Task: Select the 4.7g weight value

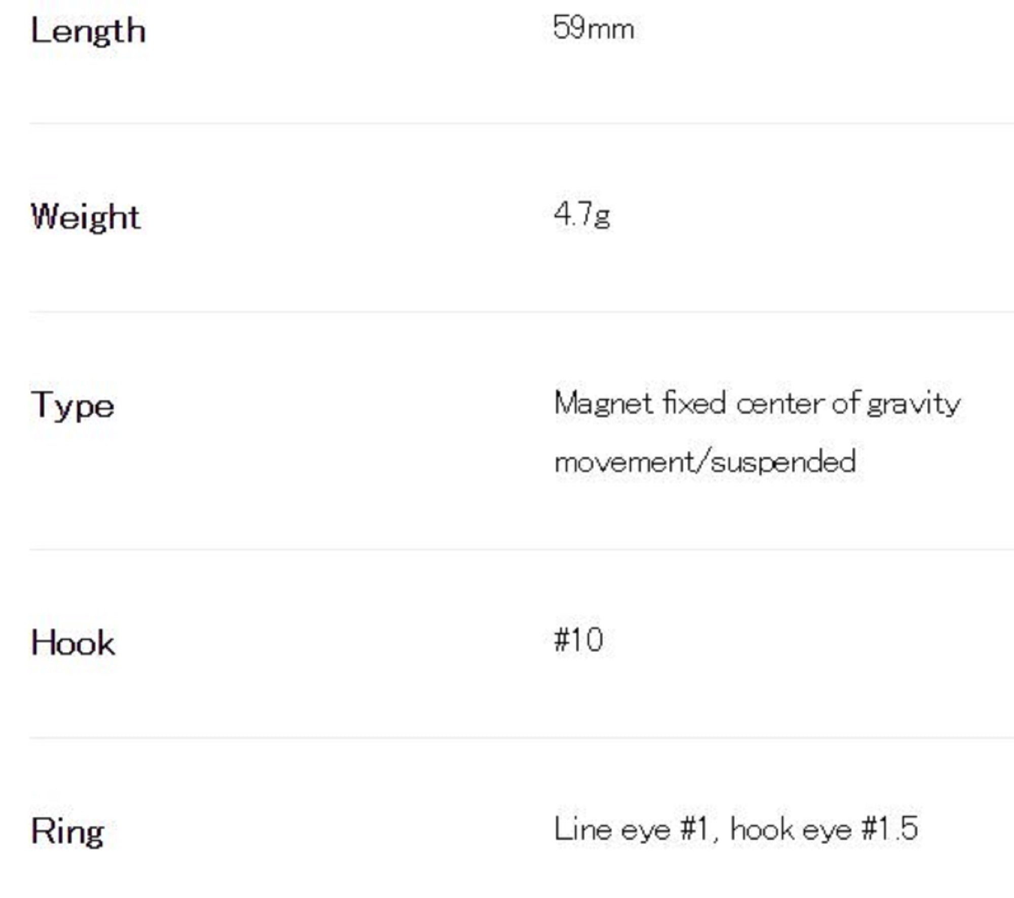Action: click(x=582, y=214)
